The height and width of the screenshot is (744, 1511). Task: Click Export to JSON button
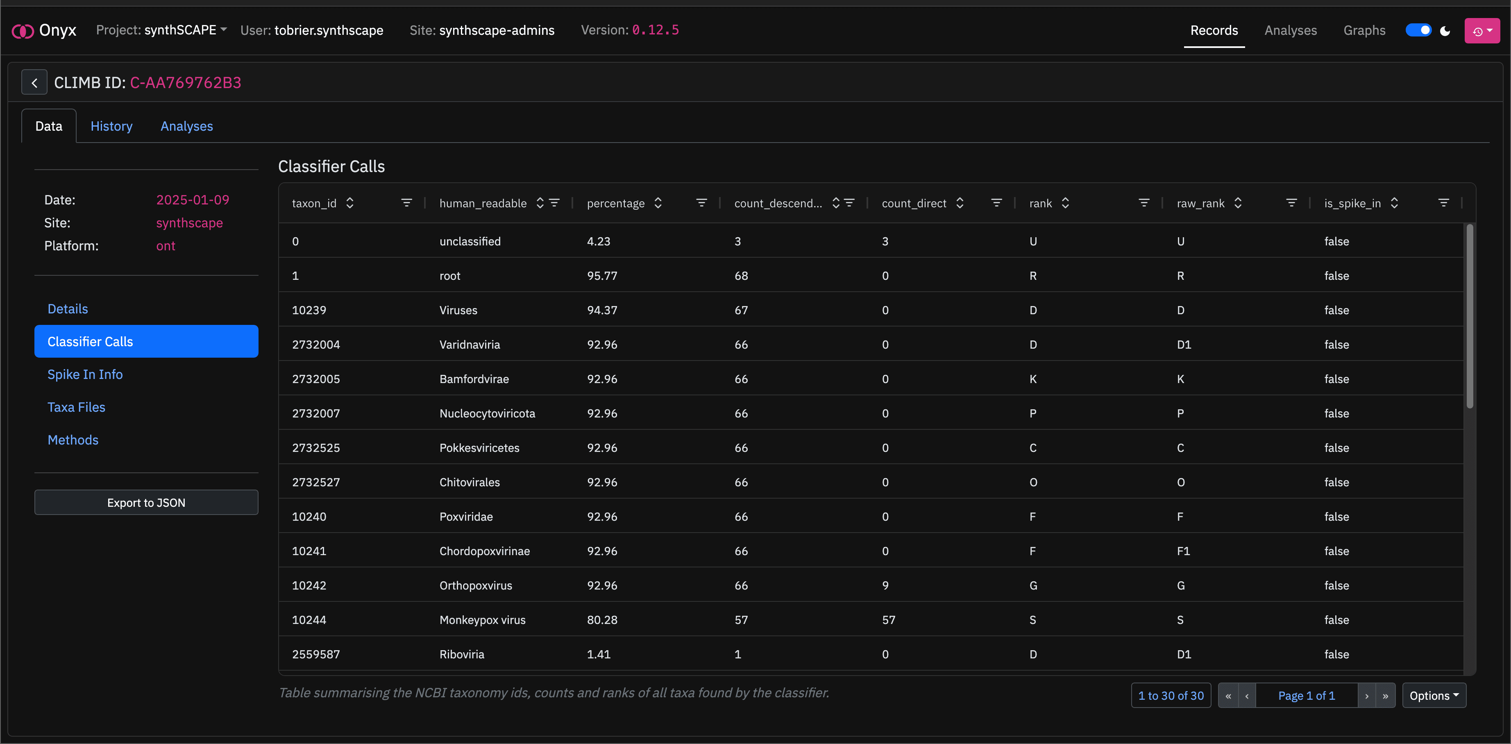point(146,503)
